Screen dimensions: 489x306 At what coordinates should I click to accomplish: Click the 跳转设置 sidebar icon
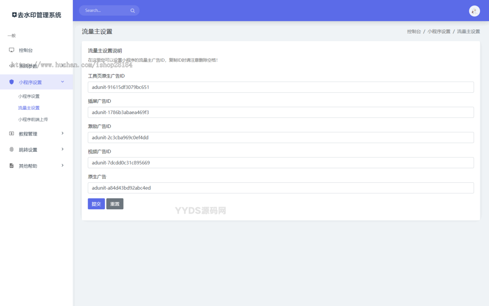11,149
